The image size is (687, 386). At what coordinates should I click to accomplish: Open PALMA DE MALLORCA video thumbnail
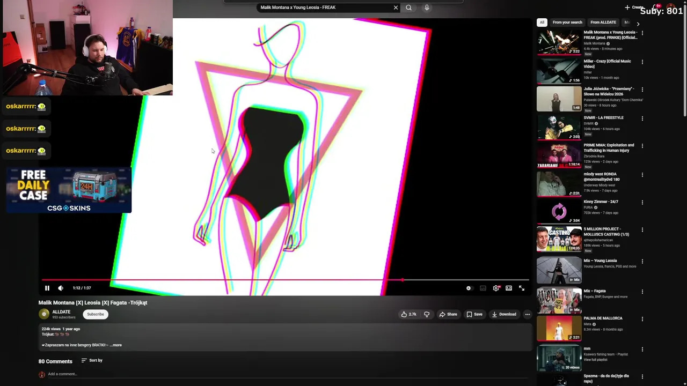point(559,328)
